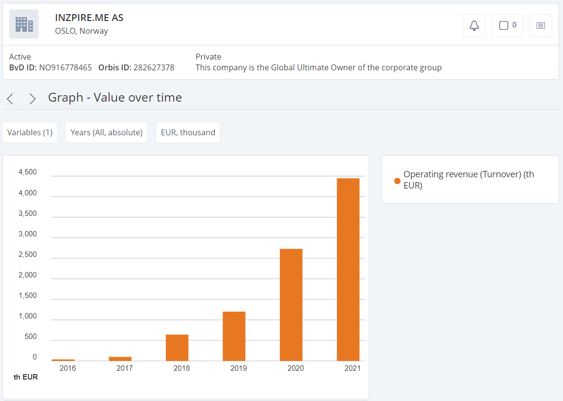Select the 2017 revenue bar
The width and height of the screenshot is (563, 401).
[120, 359]
